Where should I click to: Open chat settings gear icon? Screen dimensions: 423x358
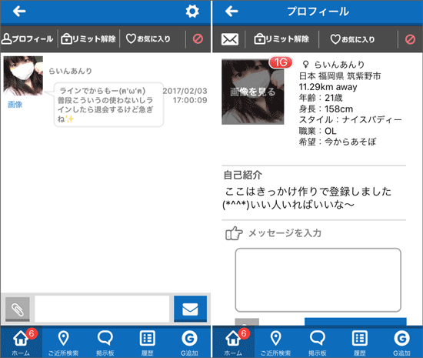pyautogui.click(x=192, y=12)
